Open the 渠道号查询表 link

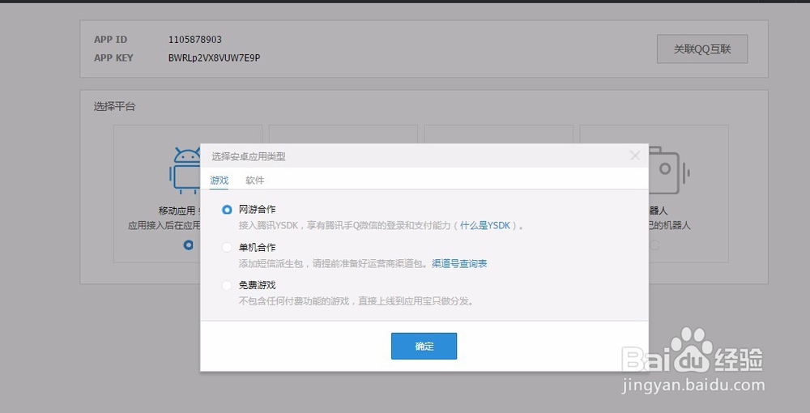click(x=459, y=263)
